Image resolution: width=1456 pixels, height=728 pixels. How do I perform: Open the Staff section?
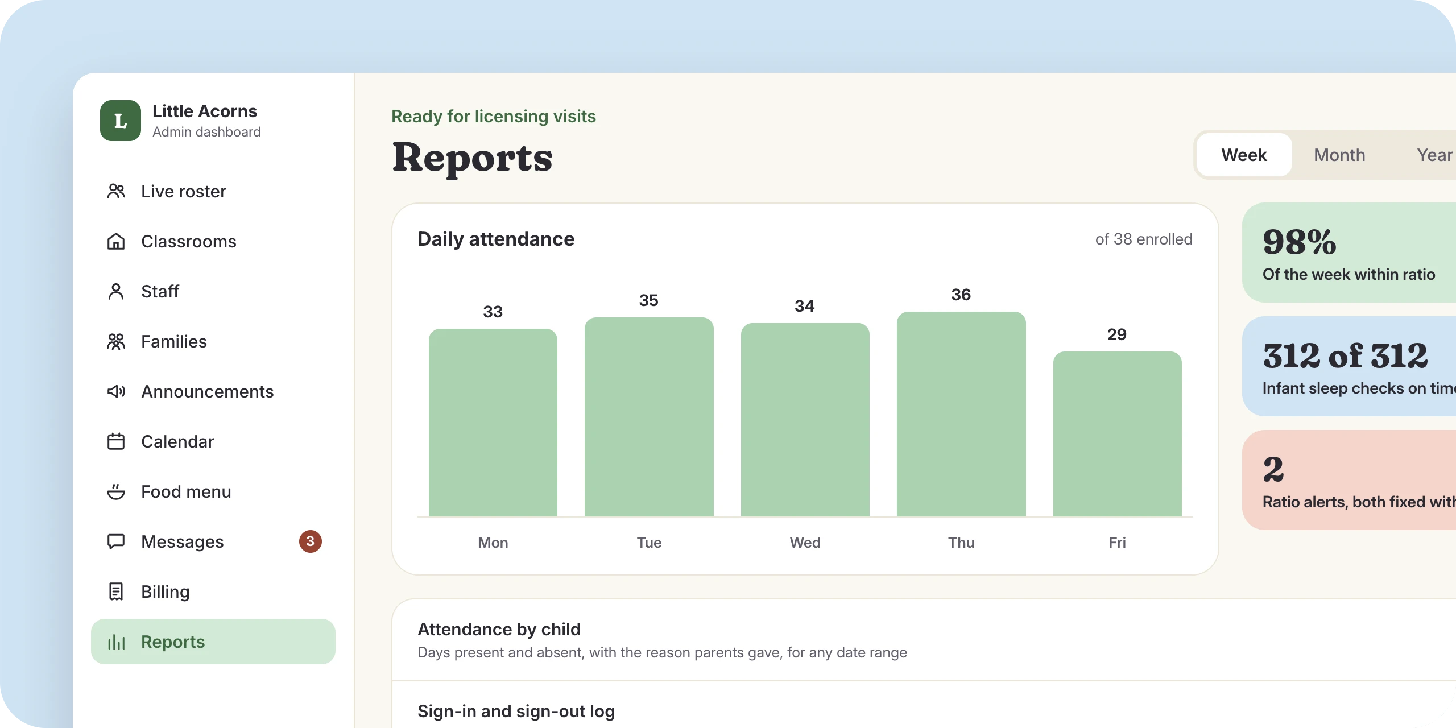pyautogui.click(x=213, y=291)
